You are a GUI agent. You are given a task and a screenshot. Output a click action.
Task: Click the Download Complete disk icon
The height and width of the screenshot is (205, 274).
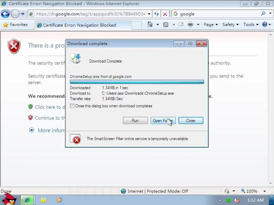tap(76, 58)
